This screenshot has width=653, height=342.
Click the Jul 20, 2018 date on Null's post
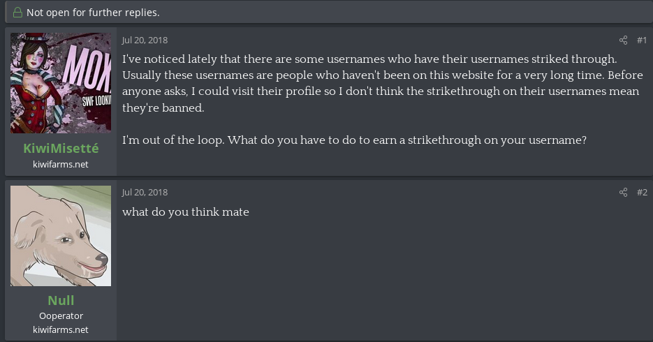pos(145,193)
